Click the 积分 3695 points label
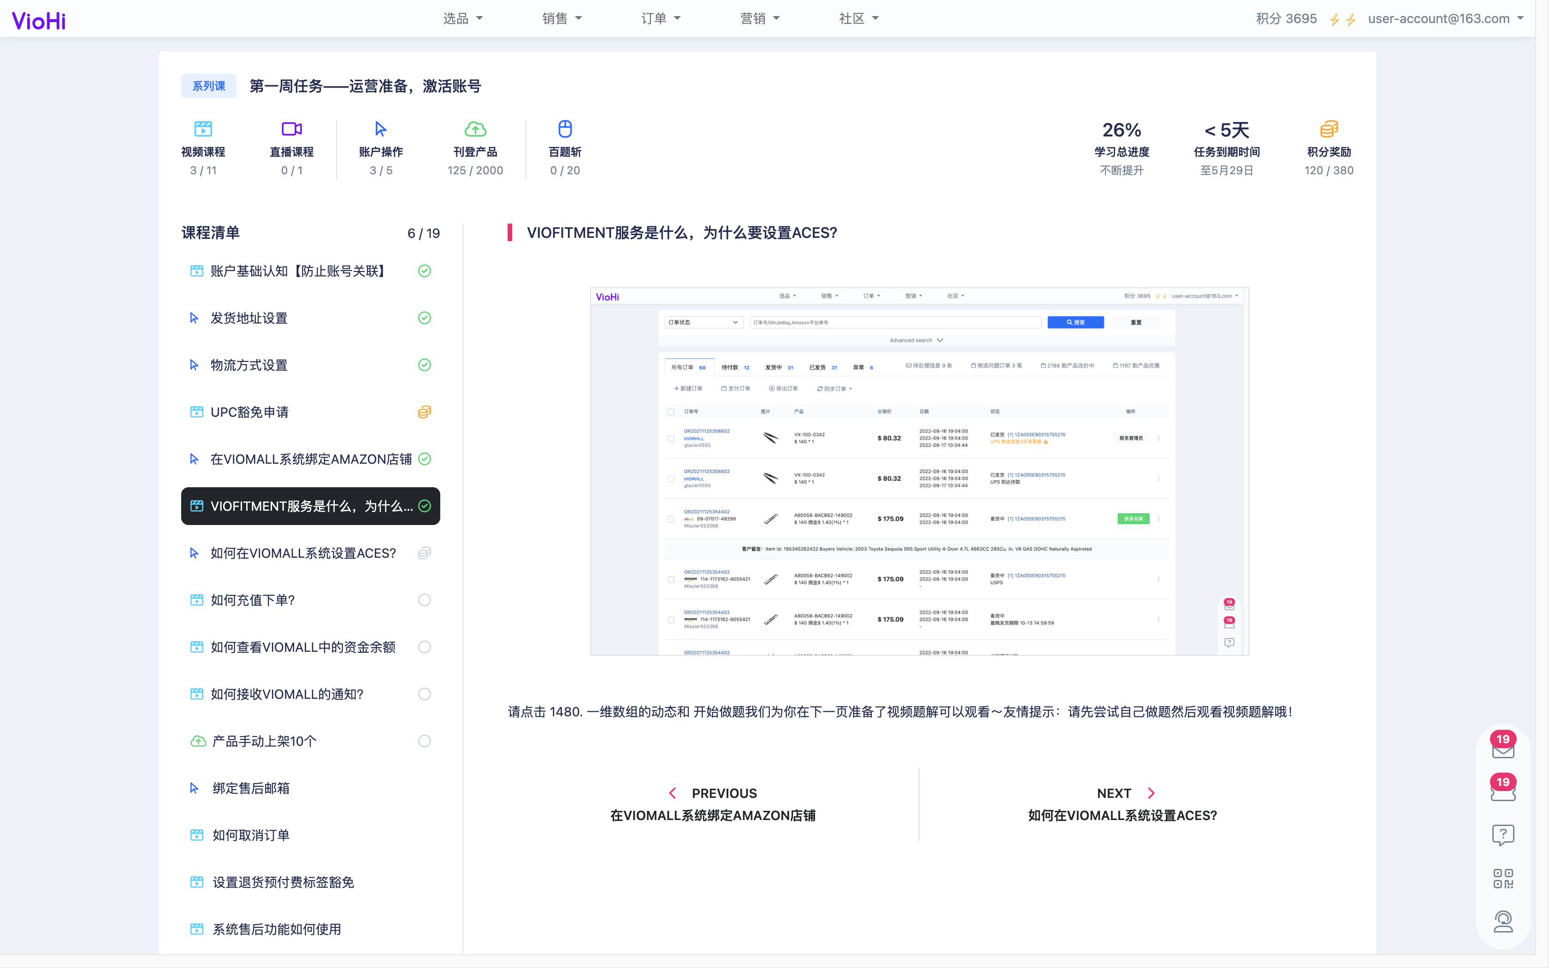The image size is (1549, 968). 1286,18
